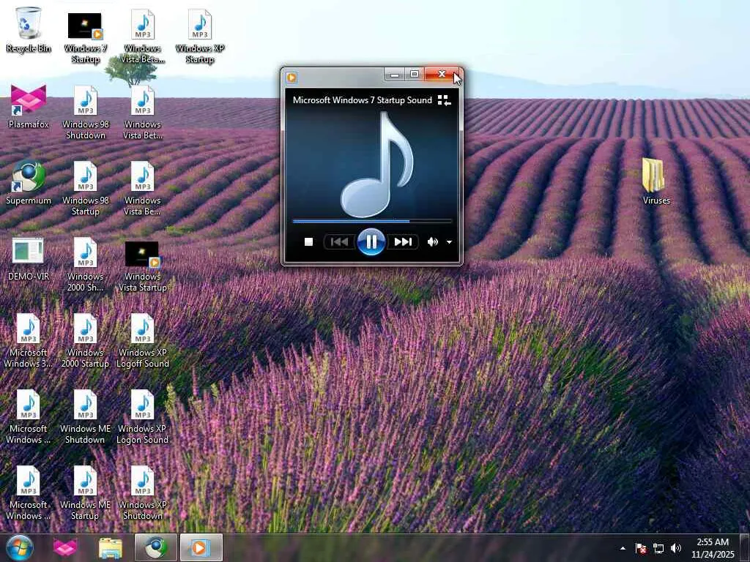Image resolution: width=750 pixels, height=562 pixels.
Task: Select the Windows ME Startup MP3
Action: coord(85,492)
